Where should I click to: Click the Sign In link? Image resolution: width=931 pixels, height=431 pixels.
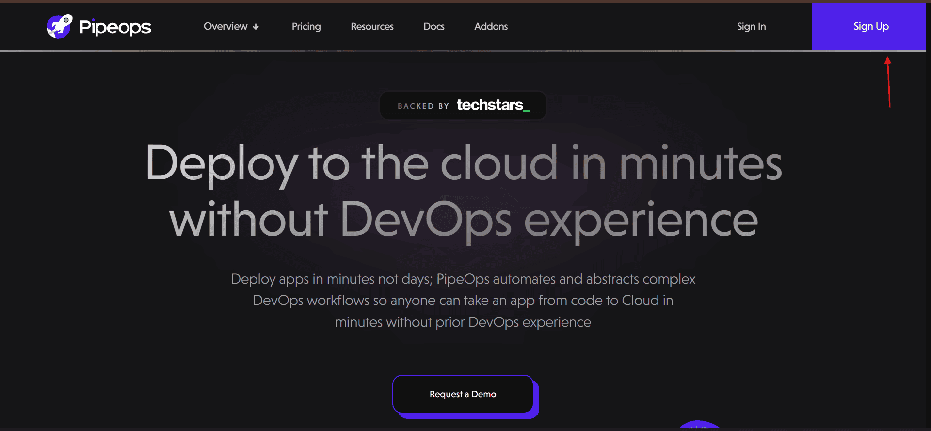coord(751,26)
